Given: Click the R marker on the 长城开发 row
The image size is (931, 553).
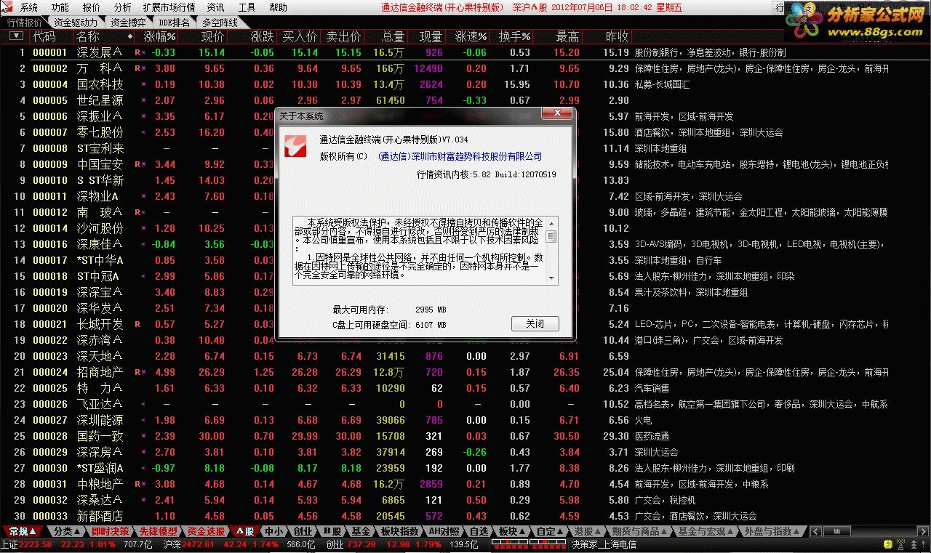Looking at the screenshot, I should click(x=137, y=324).
